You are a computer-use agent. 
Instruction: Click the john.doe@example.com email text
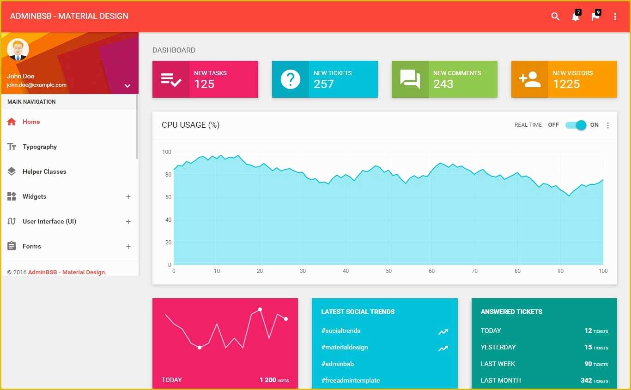click(36, 85)
